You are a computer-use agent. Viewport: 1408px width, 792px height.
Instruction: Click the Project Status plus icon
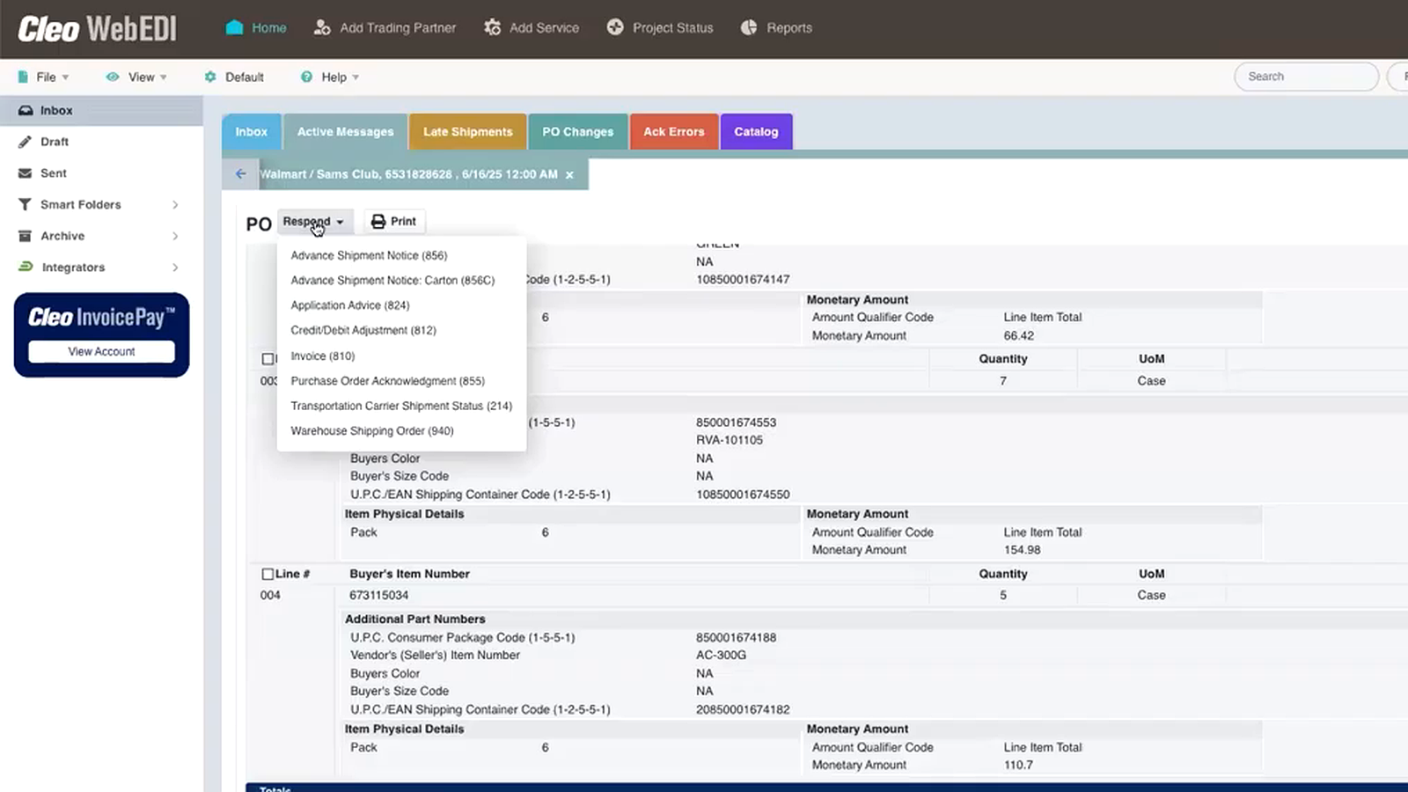615,27
